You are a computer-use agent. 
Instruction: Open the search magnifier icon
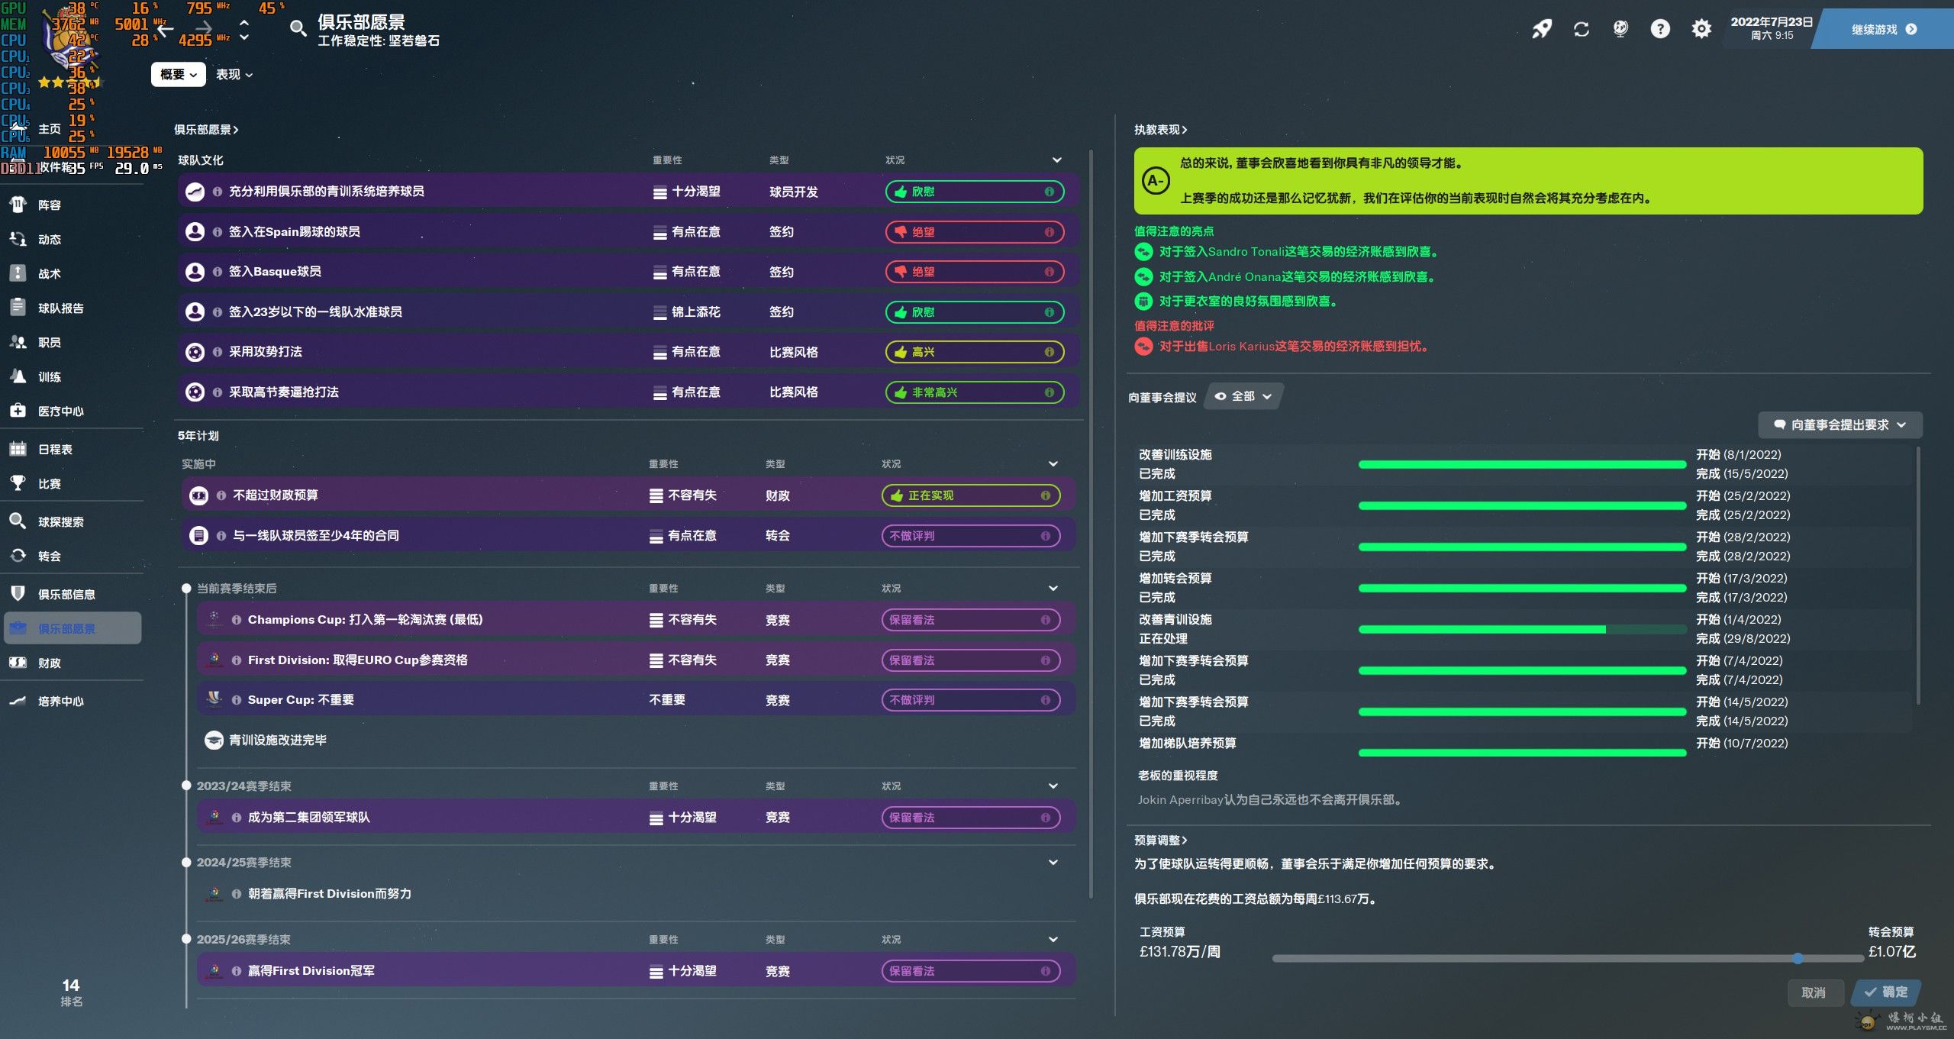[298, 29]
